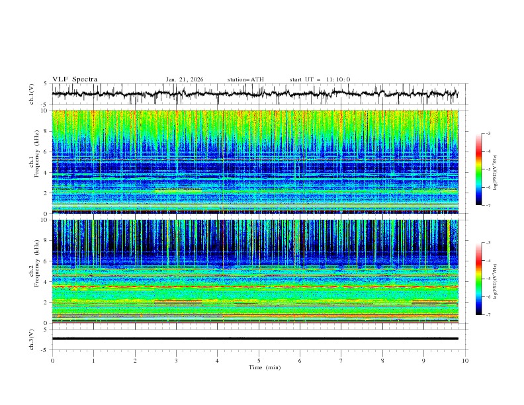The image size is (524, 405).
Task: Click the "-3" tick on ch.1 colorbar
Action: tap(488, 133)
